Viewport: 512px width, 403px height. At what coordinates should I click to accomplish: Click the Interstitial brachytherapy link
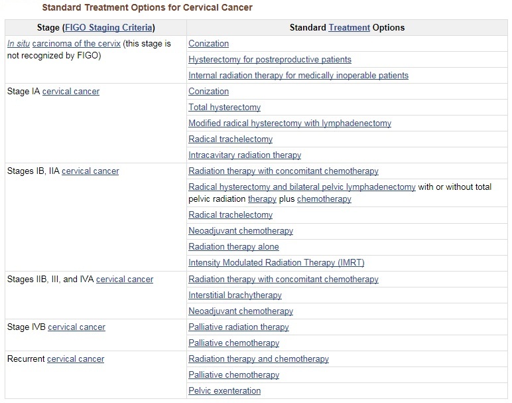click(x=235, y=295)
